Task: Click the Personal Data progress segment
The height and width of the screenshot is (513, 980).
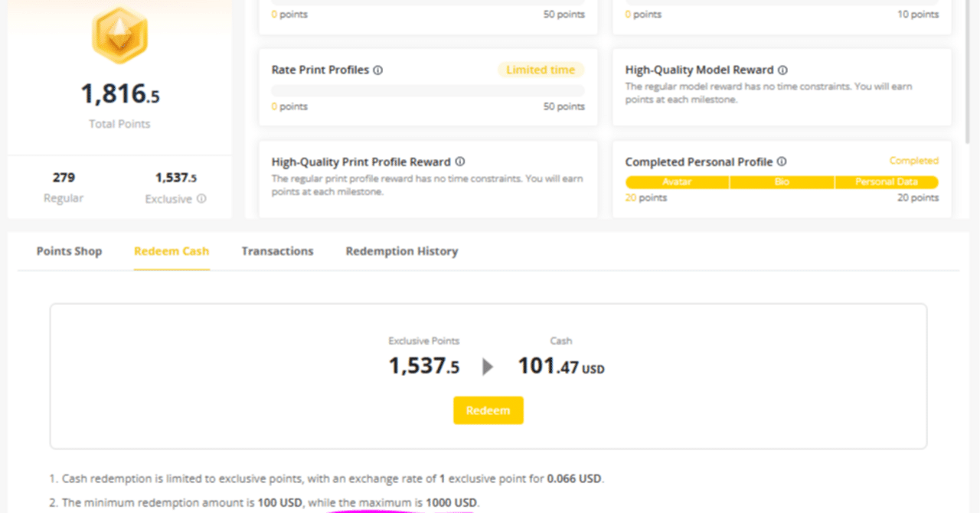Action: pyautogui.click(x=887, y=182)
